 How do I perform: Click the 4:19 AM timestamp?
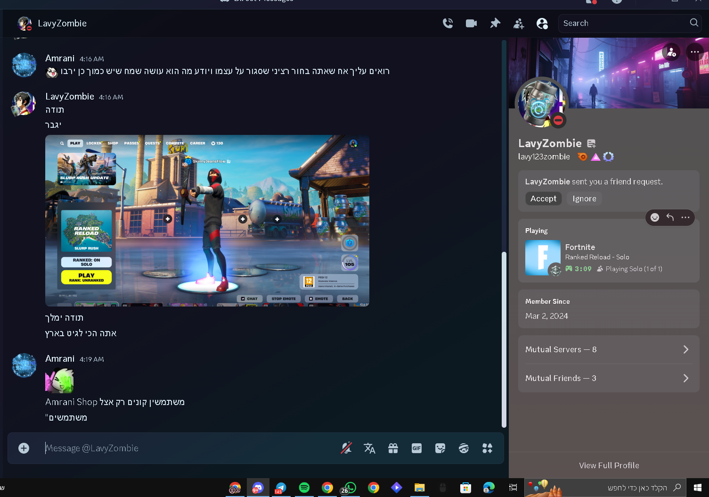[92, 359]
